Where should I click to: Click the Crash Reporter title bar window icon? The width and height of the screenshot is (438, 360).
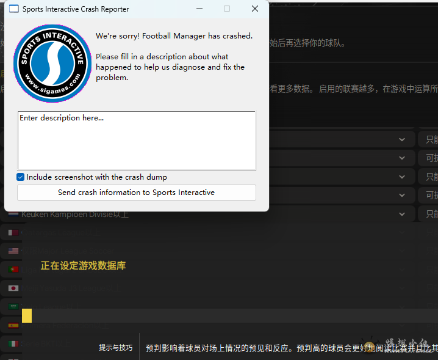pyautogui.click(x=13, y=9)
